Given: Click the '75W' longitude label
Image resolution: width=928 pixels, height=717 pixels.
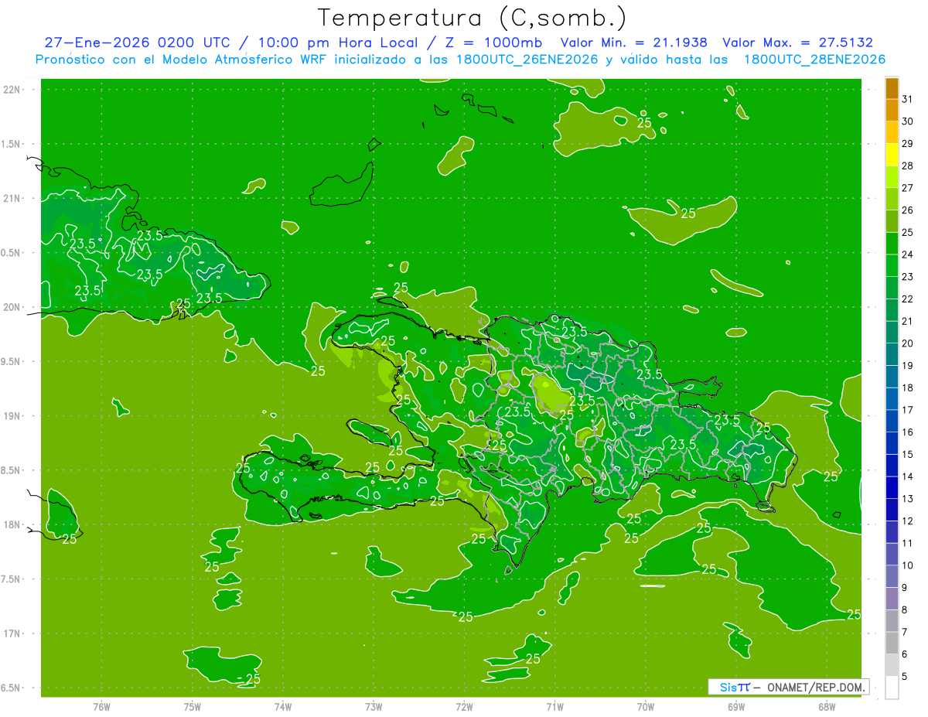Looking at the screenshot, I should pyautogui.click(x=193, y=706).
